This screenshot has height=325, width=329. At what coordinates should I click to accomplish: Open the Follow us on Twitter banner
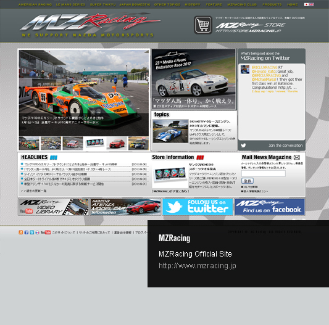[x=198, y=207]
